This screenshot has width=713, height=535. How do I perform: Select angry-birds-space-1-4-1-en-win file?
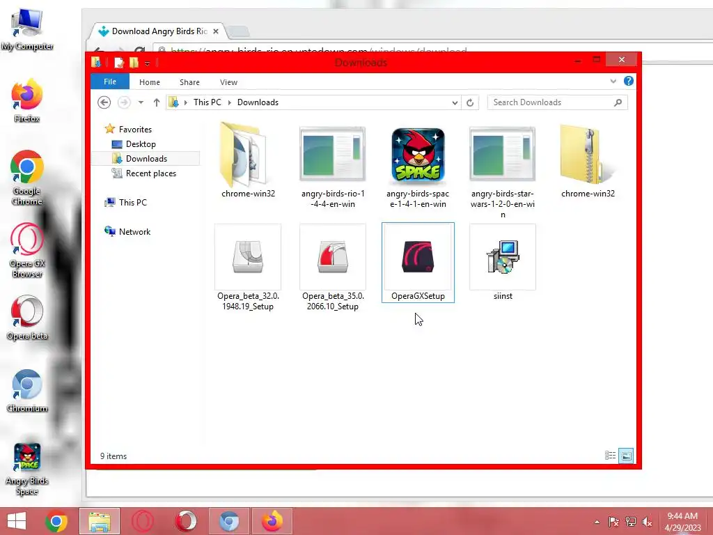[x=418, y=167]
